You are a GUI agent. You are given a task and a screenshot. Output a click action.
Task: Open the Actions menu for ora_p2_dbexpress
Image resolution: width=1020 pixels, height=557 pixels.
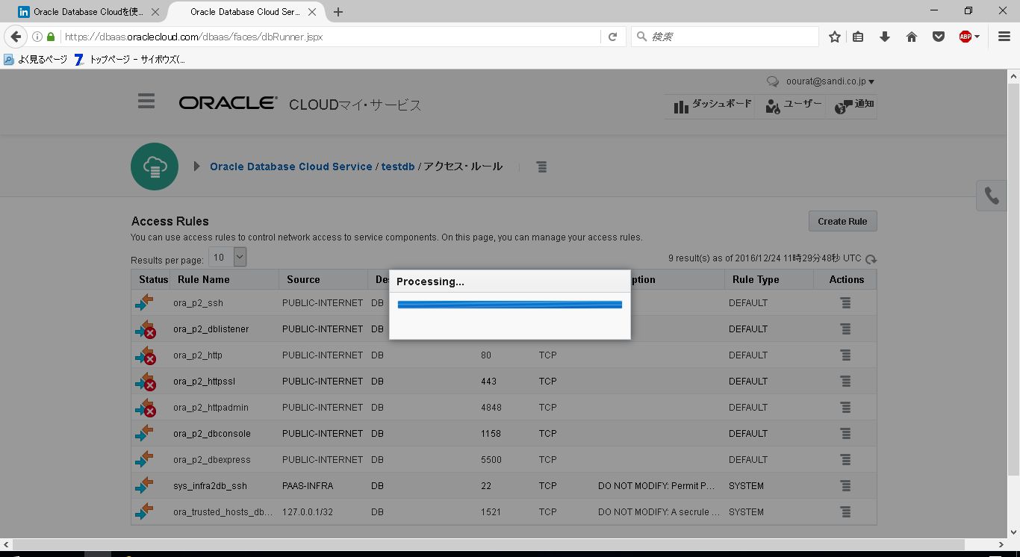coord(845,460)
